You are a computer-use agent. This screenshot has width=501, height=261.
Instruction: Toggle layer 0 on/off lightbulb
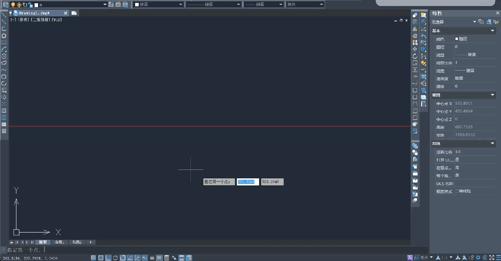pyautogui.click(x=13, y=5)
